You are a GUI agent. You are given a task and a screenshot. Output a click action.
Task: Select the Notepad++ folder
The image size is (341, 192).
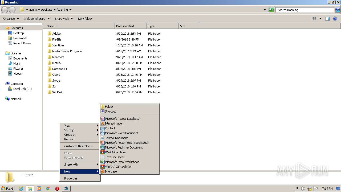(60, 69)
